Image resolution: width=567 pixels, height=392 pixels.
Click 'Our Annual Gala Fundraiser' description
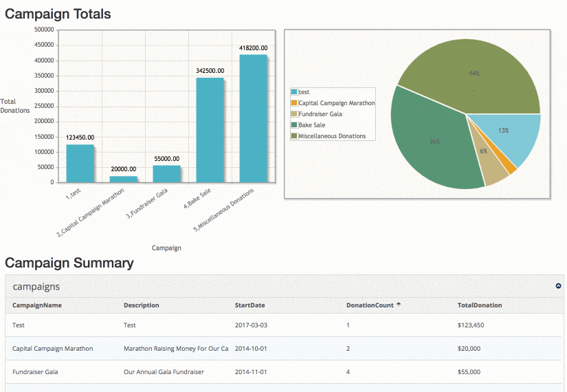coord(164,372)
